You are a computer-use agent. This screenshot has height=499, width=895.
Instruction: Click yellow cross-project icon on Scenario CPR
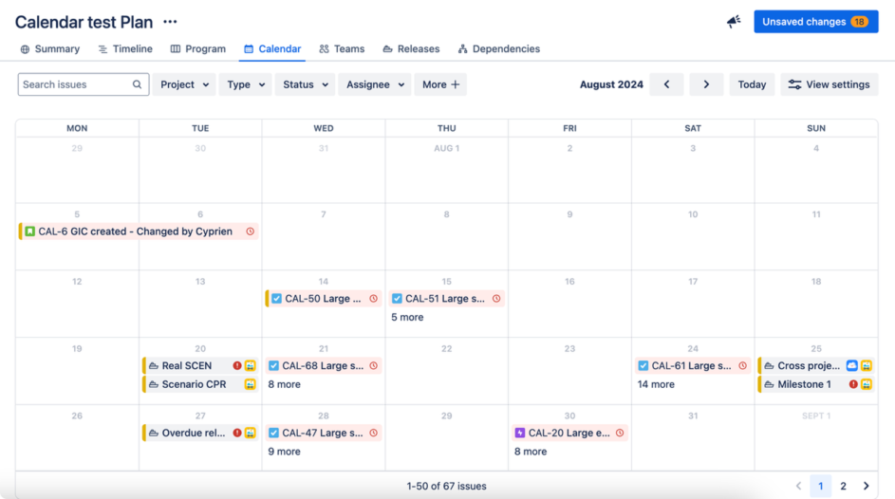[250, 384]
